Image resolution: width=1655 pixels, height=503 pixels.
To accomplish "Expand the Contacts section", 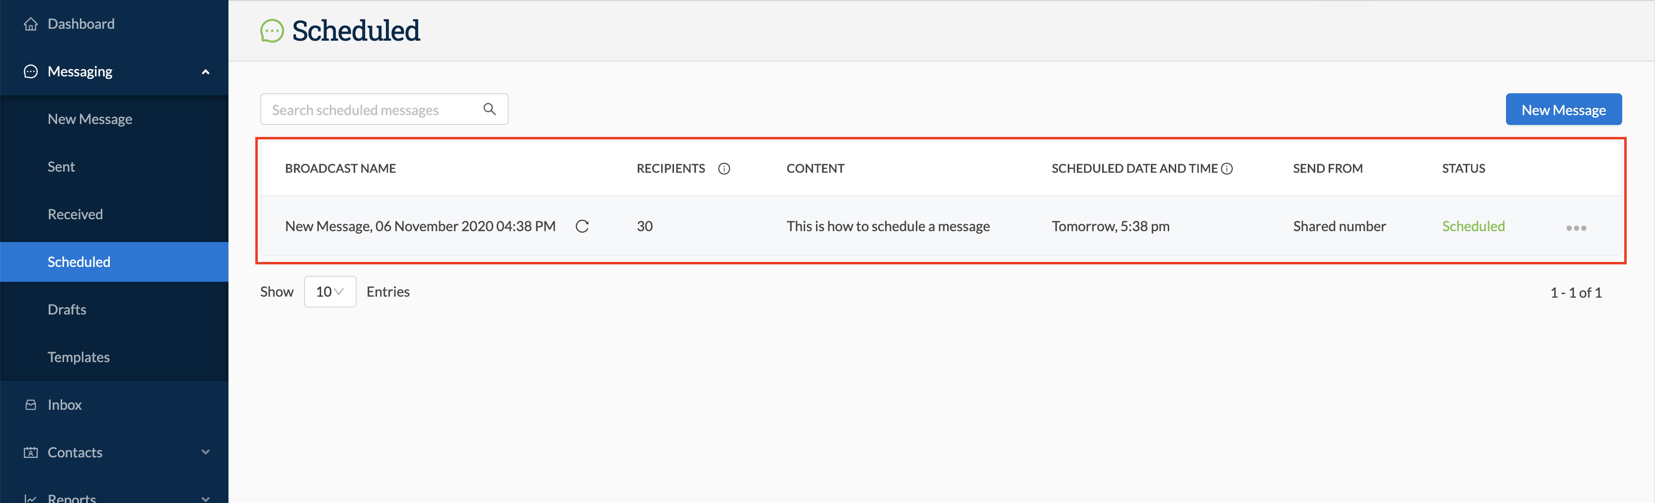I will click(206, 452).
